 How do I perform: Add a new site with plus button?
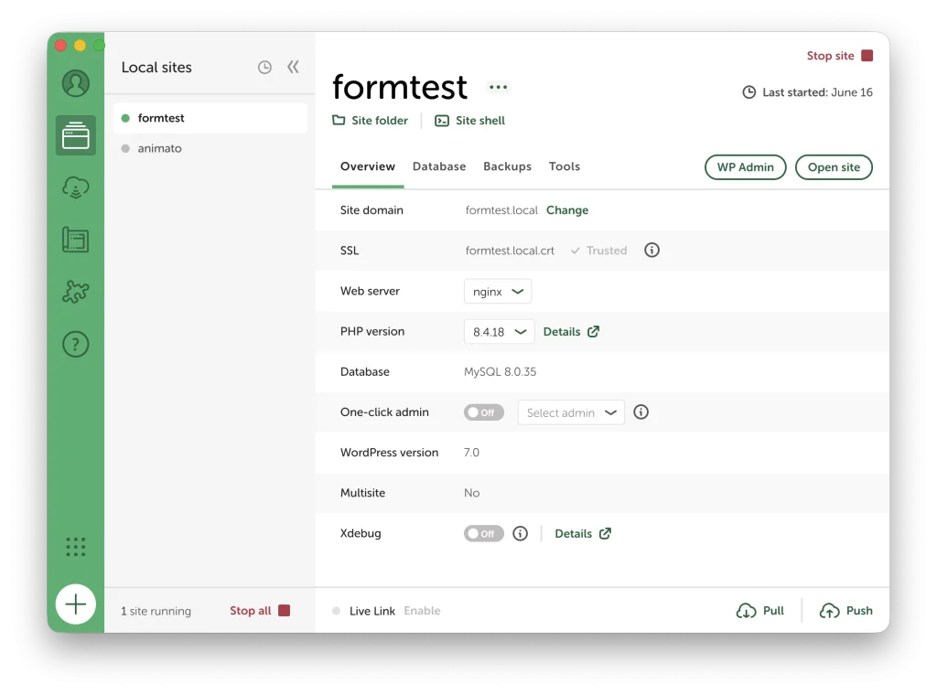(x=76, y=604)
